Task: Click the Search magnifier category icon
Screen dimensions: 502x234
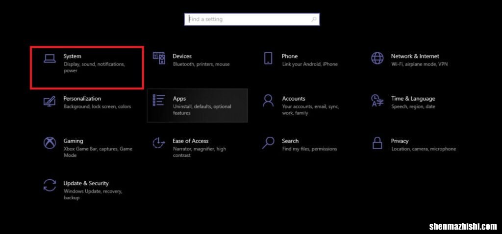Action: (268, 143)
